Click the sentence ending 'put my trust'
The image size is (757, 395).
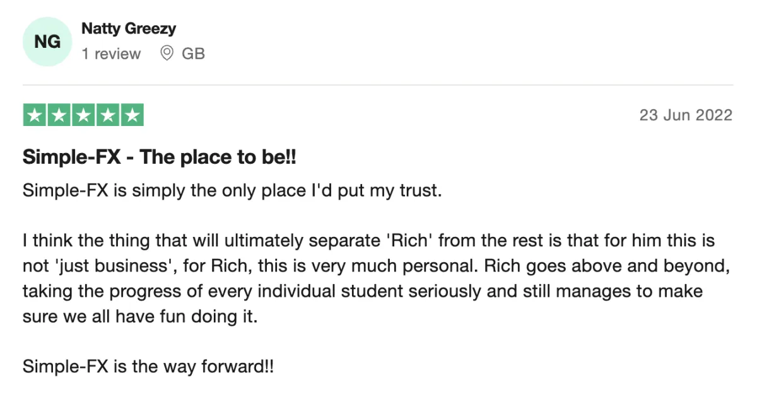coord(232,191)
